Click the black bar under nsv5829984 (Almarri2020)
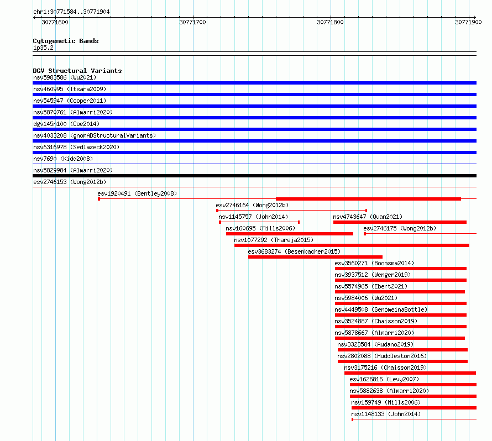The width and height of the screenshot is (492, 441). click(x=254, y=176)
